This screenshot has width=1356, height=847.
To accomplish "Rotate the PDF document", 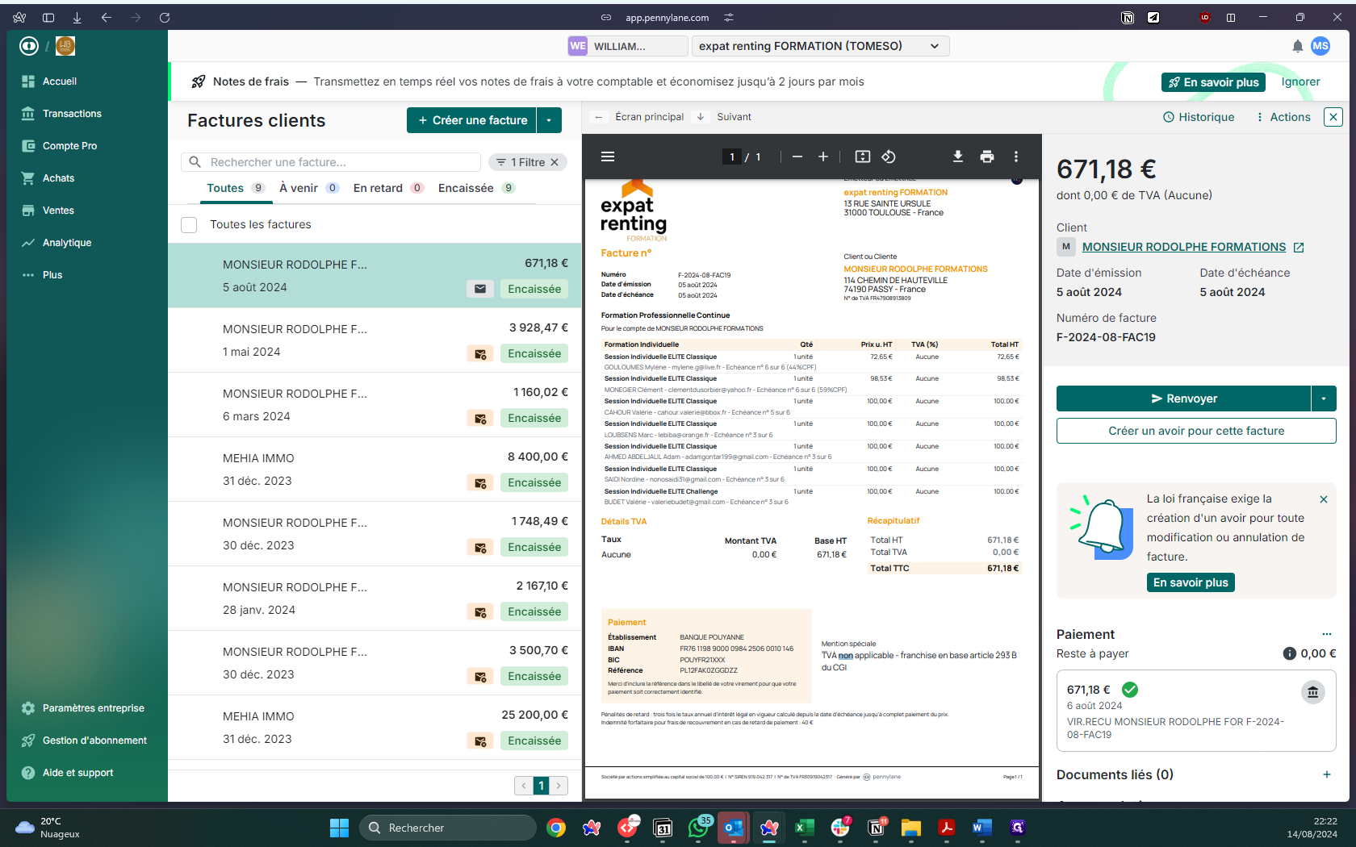I will coord(889,156).
